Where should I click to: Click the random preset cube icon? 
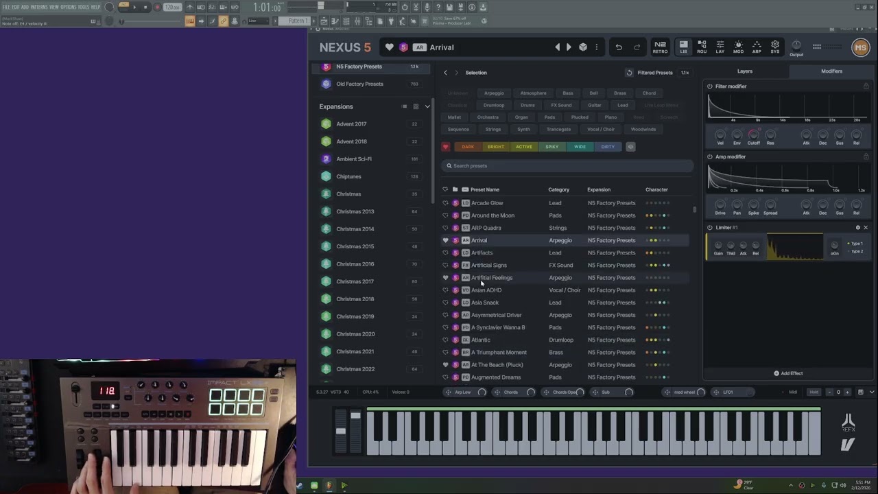(x=583, y=47)
